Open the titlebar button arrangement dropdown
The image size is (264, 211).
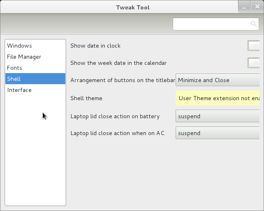pyautogui.click(x=218, y=80)
